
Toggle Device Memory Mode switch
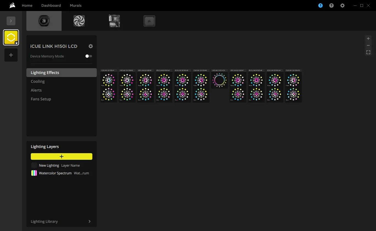89,56
